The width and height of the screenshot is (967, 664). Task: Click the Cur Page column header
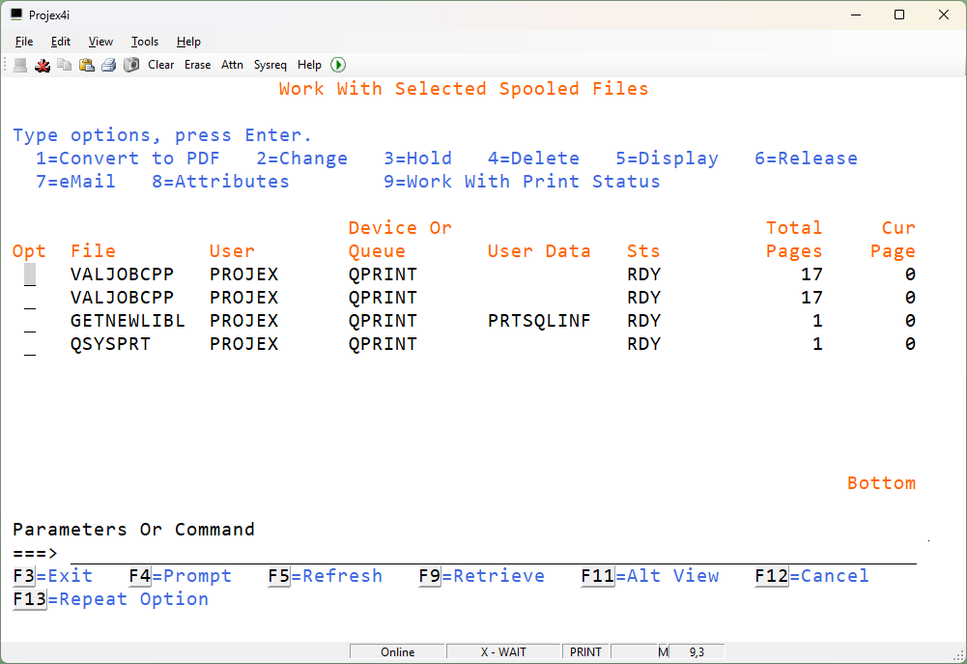pyautogui.click(x=893, y=240)
